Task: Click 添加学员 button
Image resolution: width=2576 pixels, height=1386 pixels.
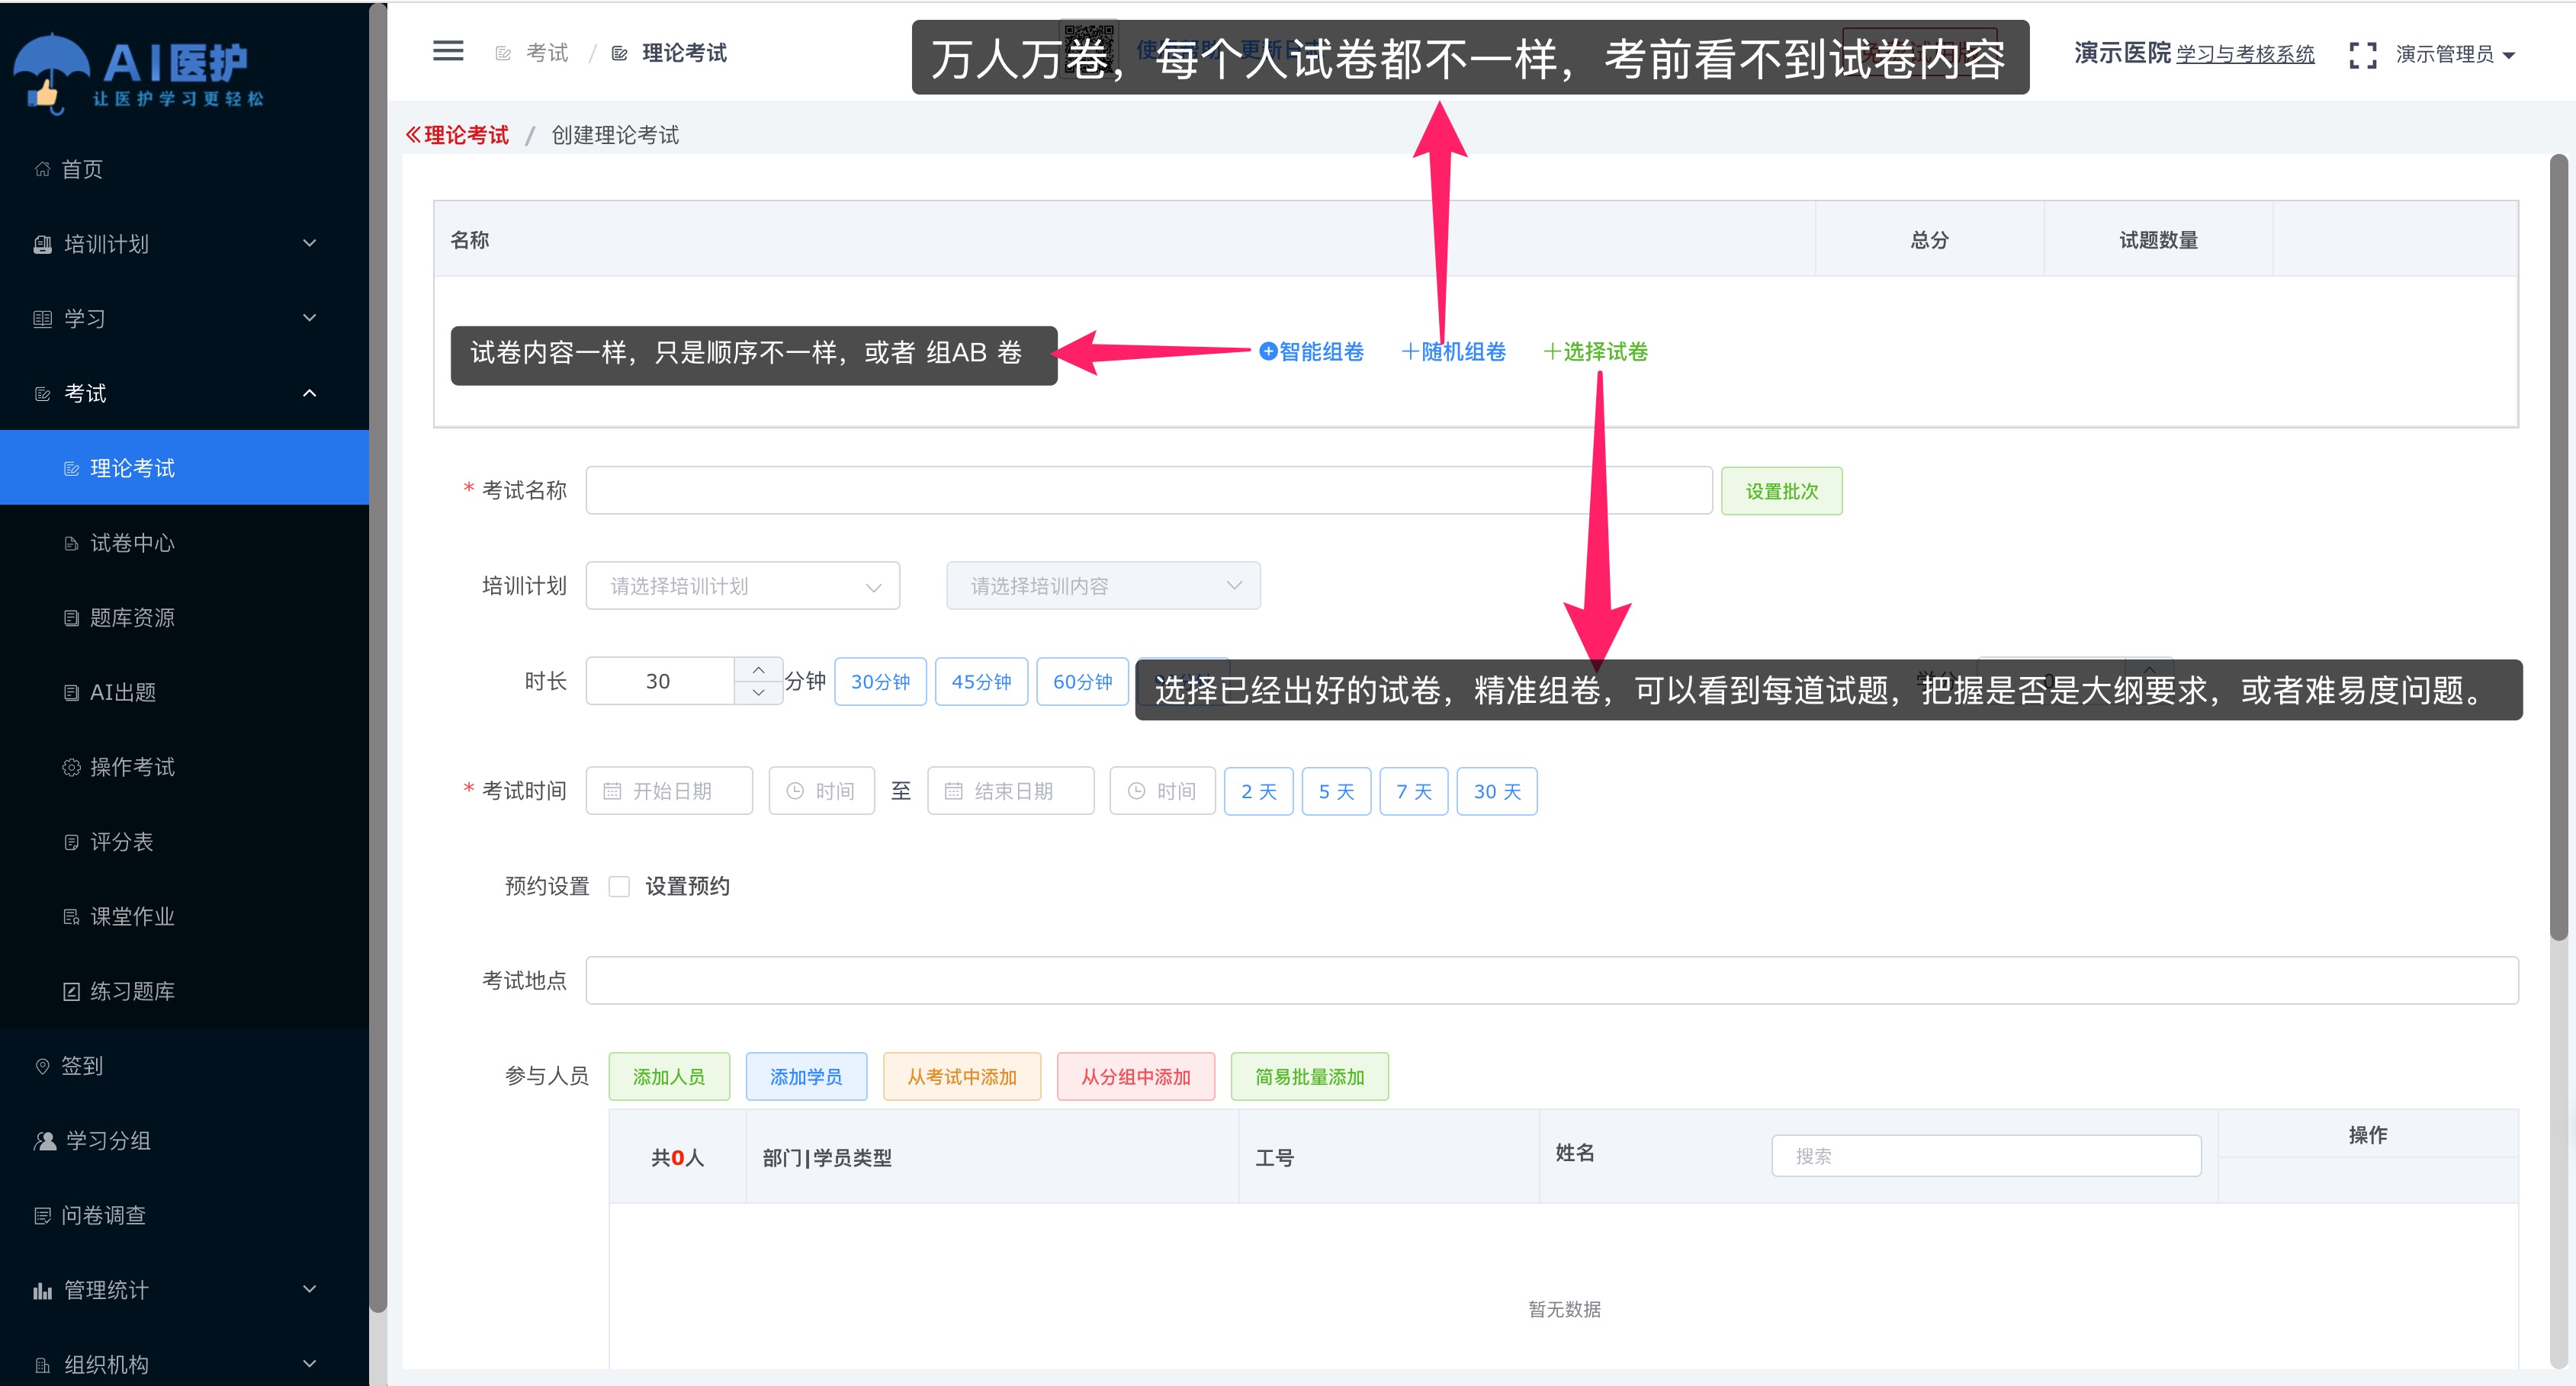Action: coord(806,1077)
